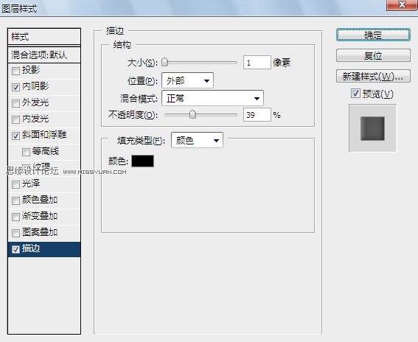The height and width of the screenshot is (342, 418).
Task: Open the 内阴影 settings row
Action: tap(44, 87)
